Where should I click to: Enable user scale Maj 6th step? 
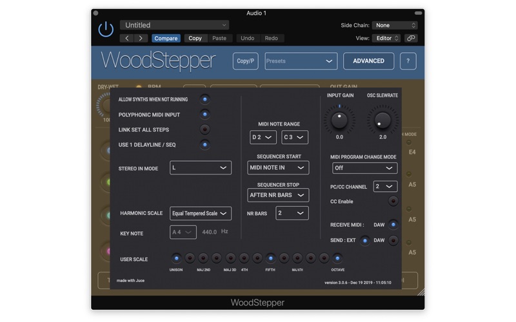pyautogui.click(x=297, y=258)
